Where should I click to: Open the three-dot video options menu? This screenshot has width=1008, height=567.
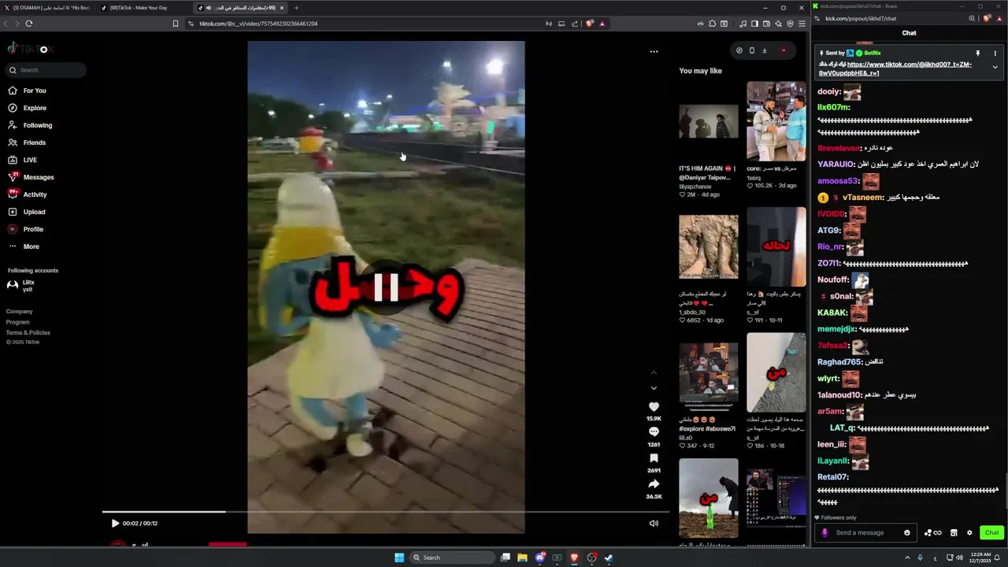coord(654,51)
